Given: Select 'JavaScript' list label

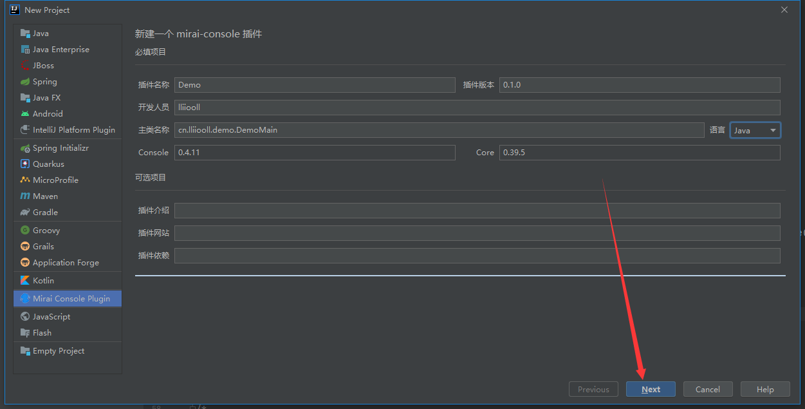Looking at the screenshot, I should point(51,317).
